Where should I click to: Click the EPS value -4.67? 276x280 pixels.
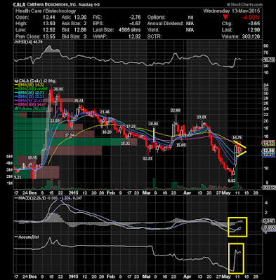coord(135,24)
